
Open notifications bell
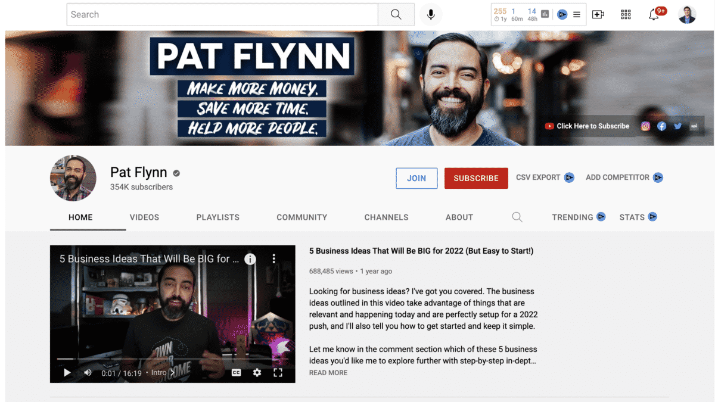coord(654,15)
